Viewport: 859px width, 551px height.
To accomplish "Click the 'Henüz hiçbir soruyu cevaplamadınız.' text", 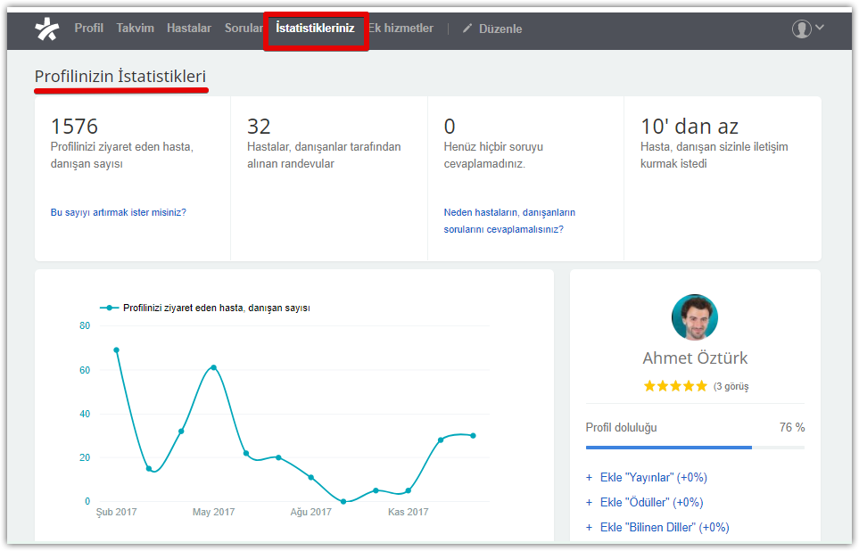I will (x=493, y=155).
